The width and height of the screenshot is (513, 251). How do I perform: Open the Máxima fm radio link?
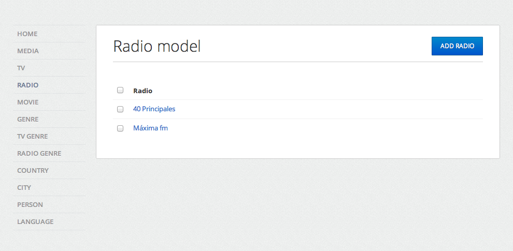click(x=150, y=128)
